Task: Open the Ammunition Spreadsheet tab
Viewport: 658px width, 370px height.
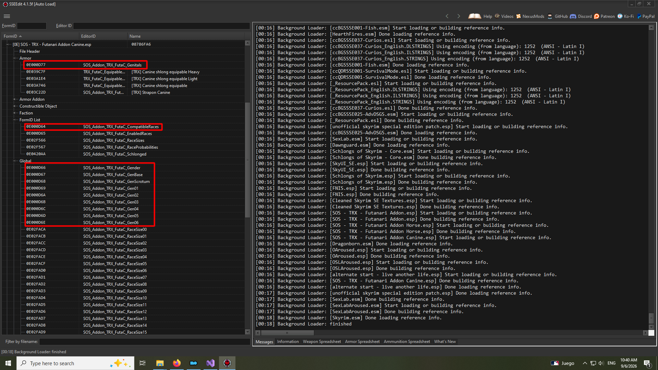Action: [x=407, y=342]
